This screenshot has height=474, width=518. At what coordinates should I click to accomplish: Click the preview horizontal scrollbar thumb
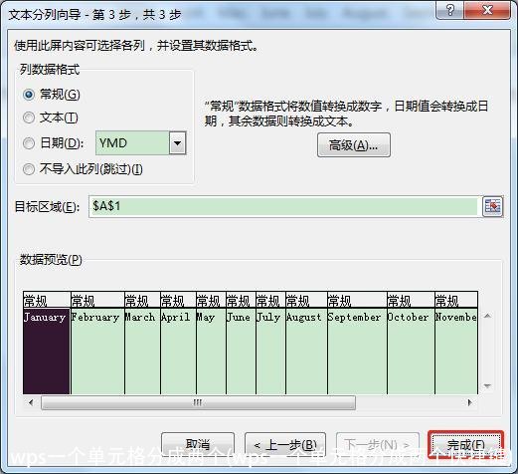point(198,402)
